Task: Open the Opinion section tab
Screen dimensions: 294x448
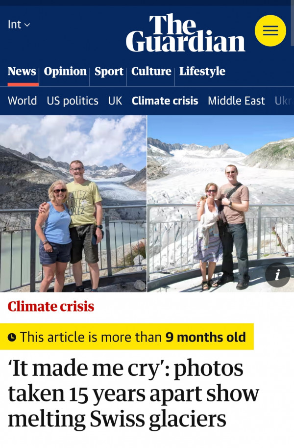Action: pos(65,71)
